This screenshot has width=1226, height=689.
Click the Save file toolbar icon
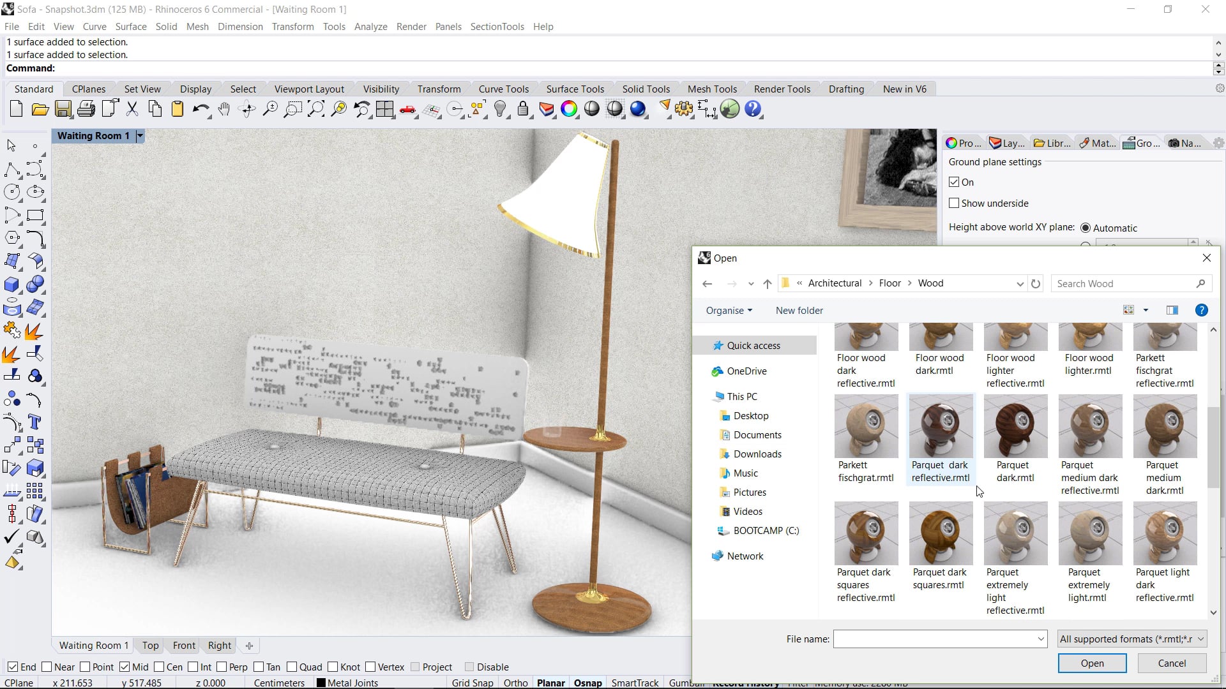point(63,109)
